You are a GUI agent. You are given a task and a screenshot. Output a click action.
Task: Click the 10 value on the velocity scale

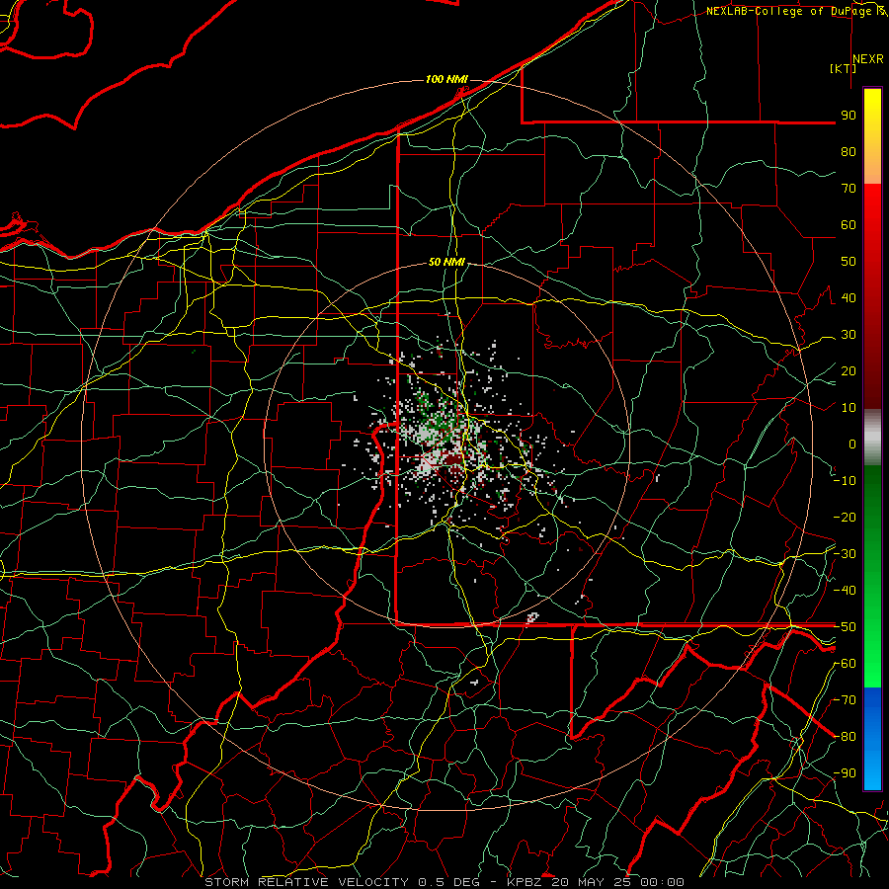pyautogui.click(x=849, y=408)
